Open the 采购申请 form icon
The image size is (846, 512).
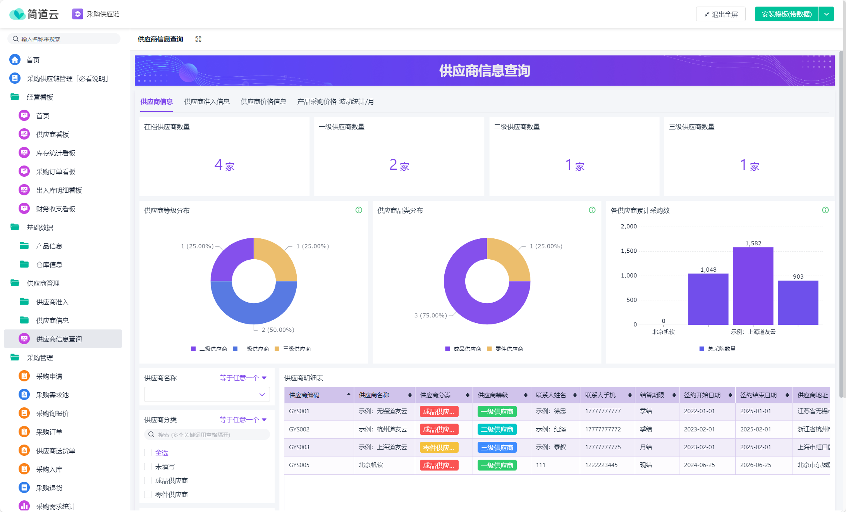(24, 376)
